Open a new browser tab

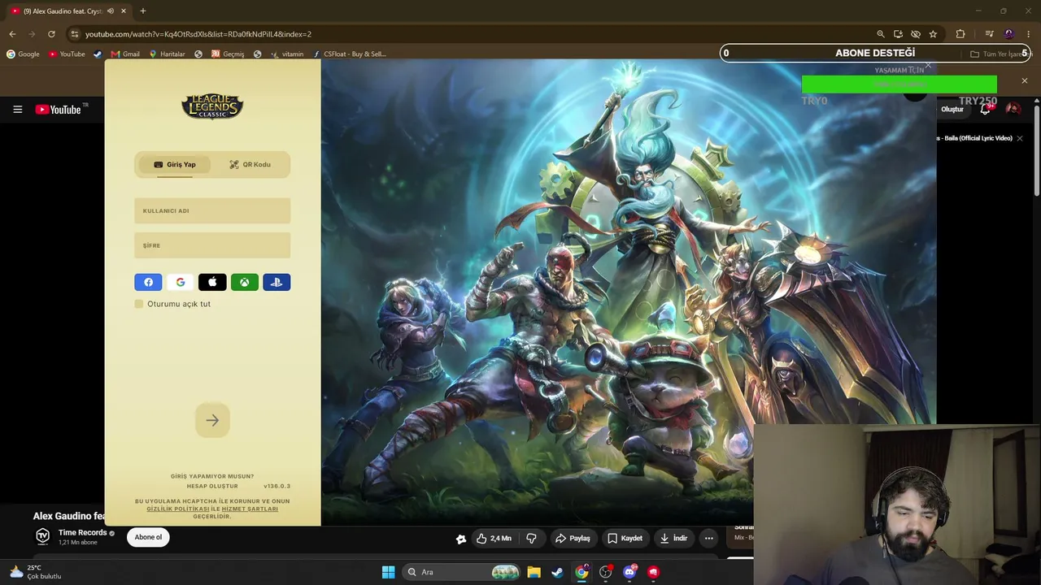pos(143,11)
